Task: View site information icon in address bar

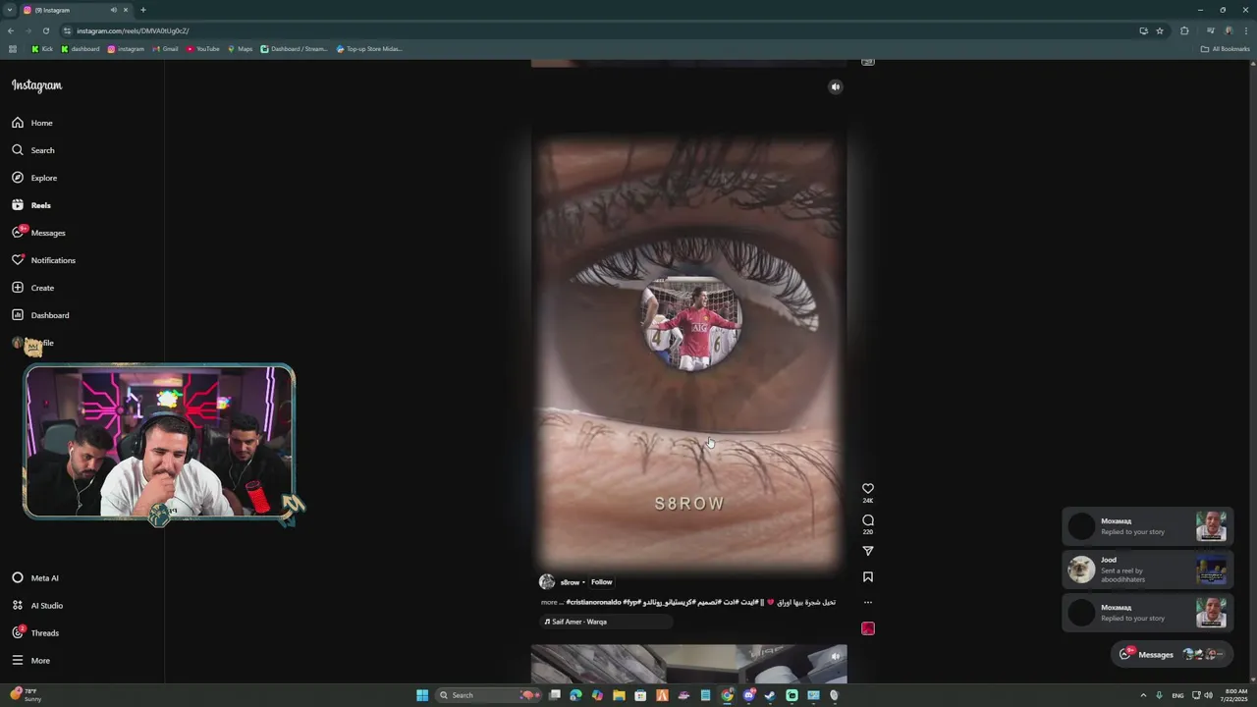Action: click(67, 30)
